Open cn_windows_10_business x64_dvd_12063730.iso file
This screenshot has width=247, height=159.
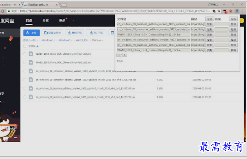tap(85, 97)
